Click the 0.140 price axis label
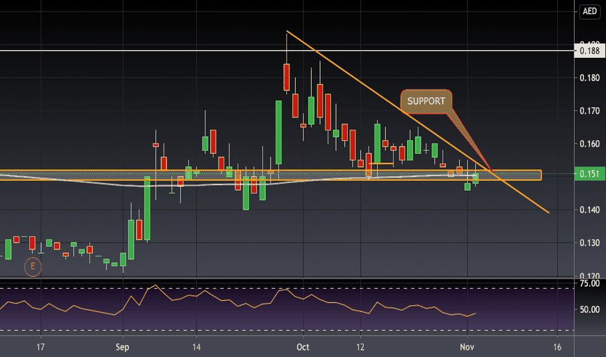The image size is (606, 357). [589, 210]
